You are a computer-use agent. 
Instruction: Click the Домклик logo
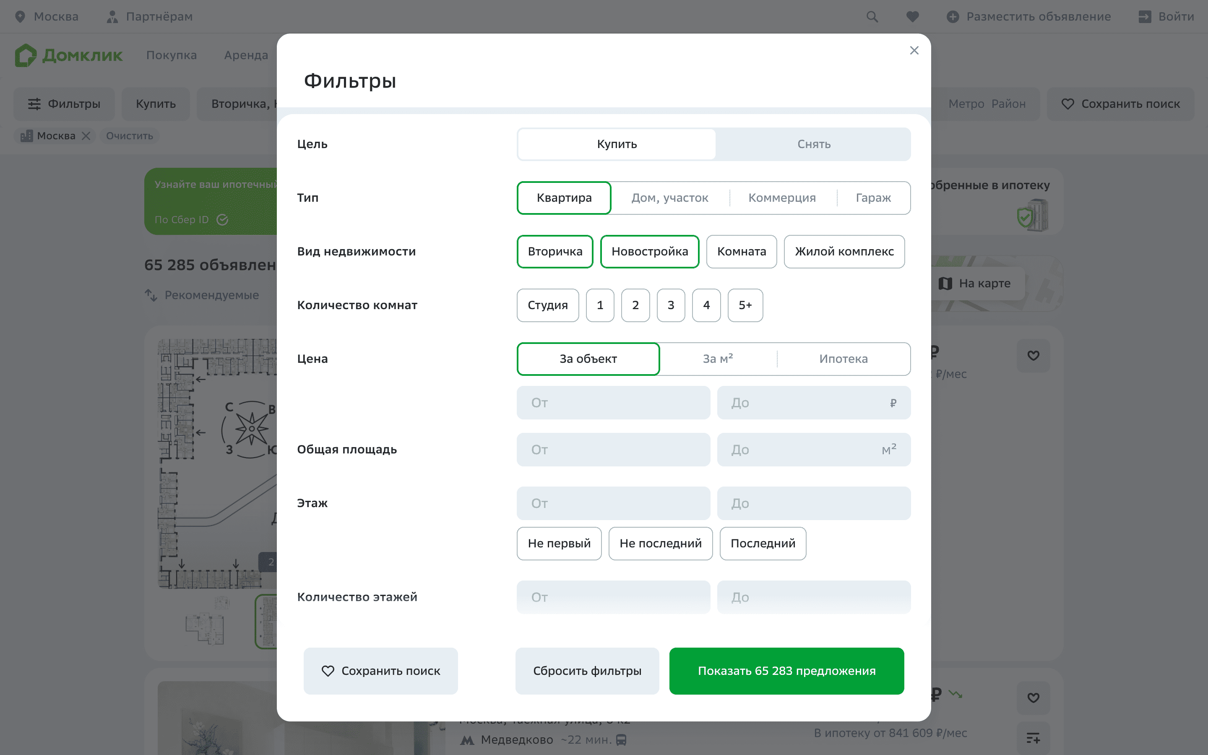pos(68,55)
